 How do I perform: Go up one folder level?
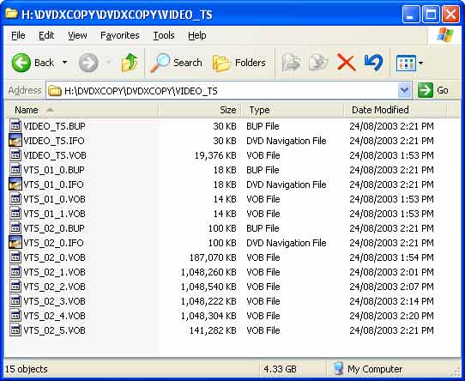pyautogui.click(x=130, y=63)
